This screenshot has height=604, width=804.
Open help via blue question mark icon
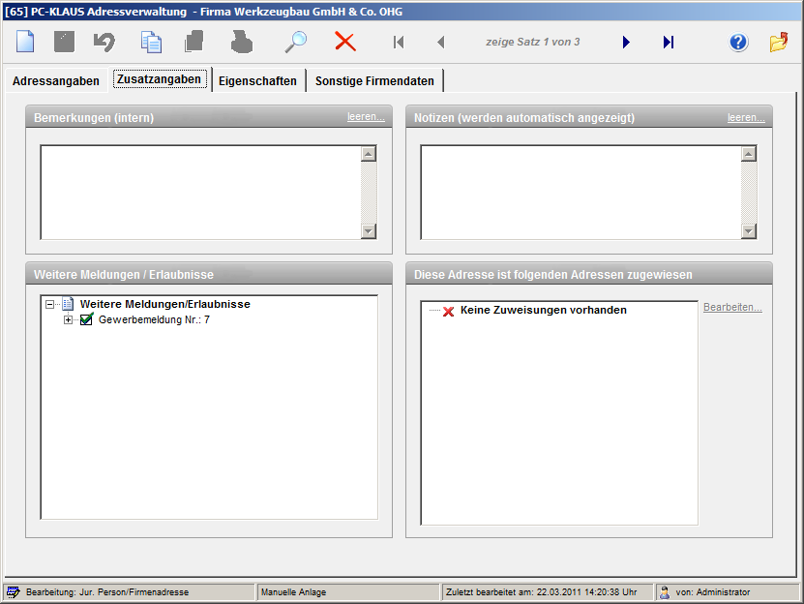click(738, 43)
